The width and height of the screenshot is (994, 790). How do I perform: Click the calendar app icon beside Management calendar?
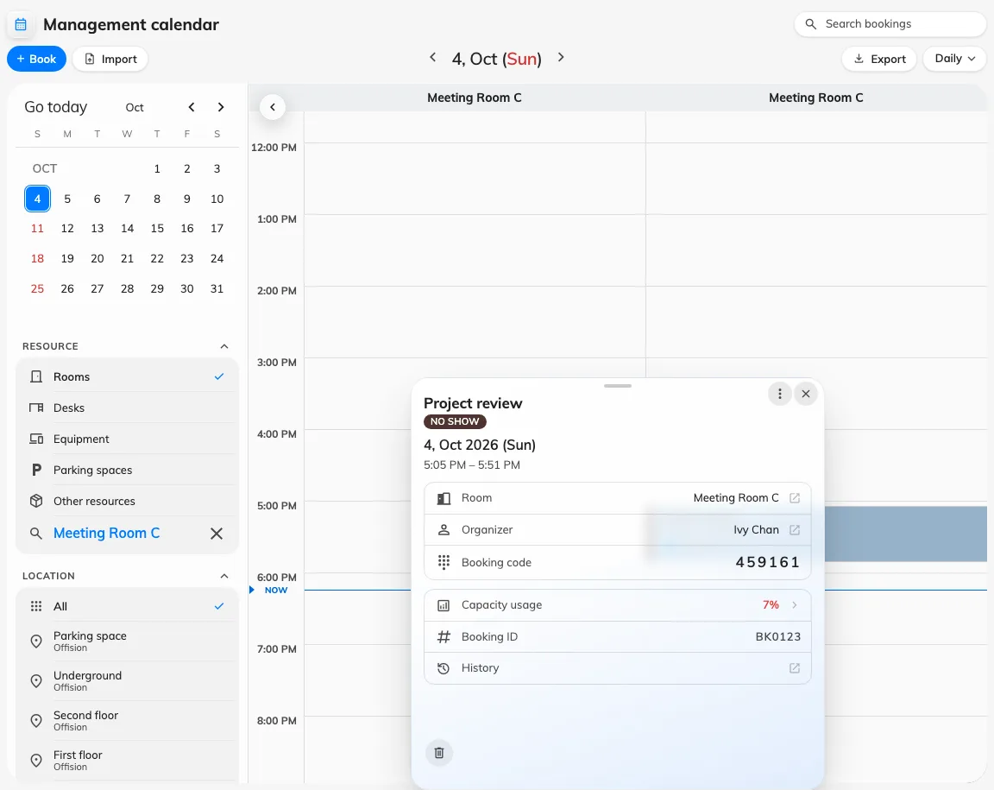tap(21, 25)
